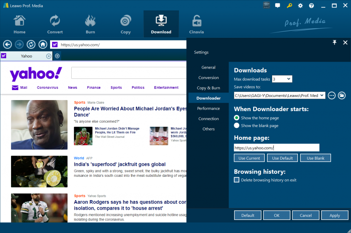Close the Settings panel
The image size is (351, 233).
pos(345,42)
